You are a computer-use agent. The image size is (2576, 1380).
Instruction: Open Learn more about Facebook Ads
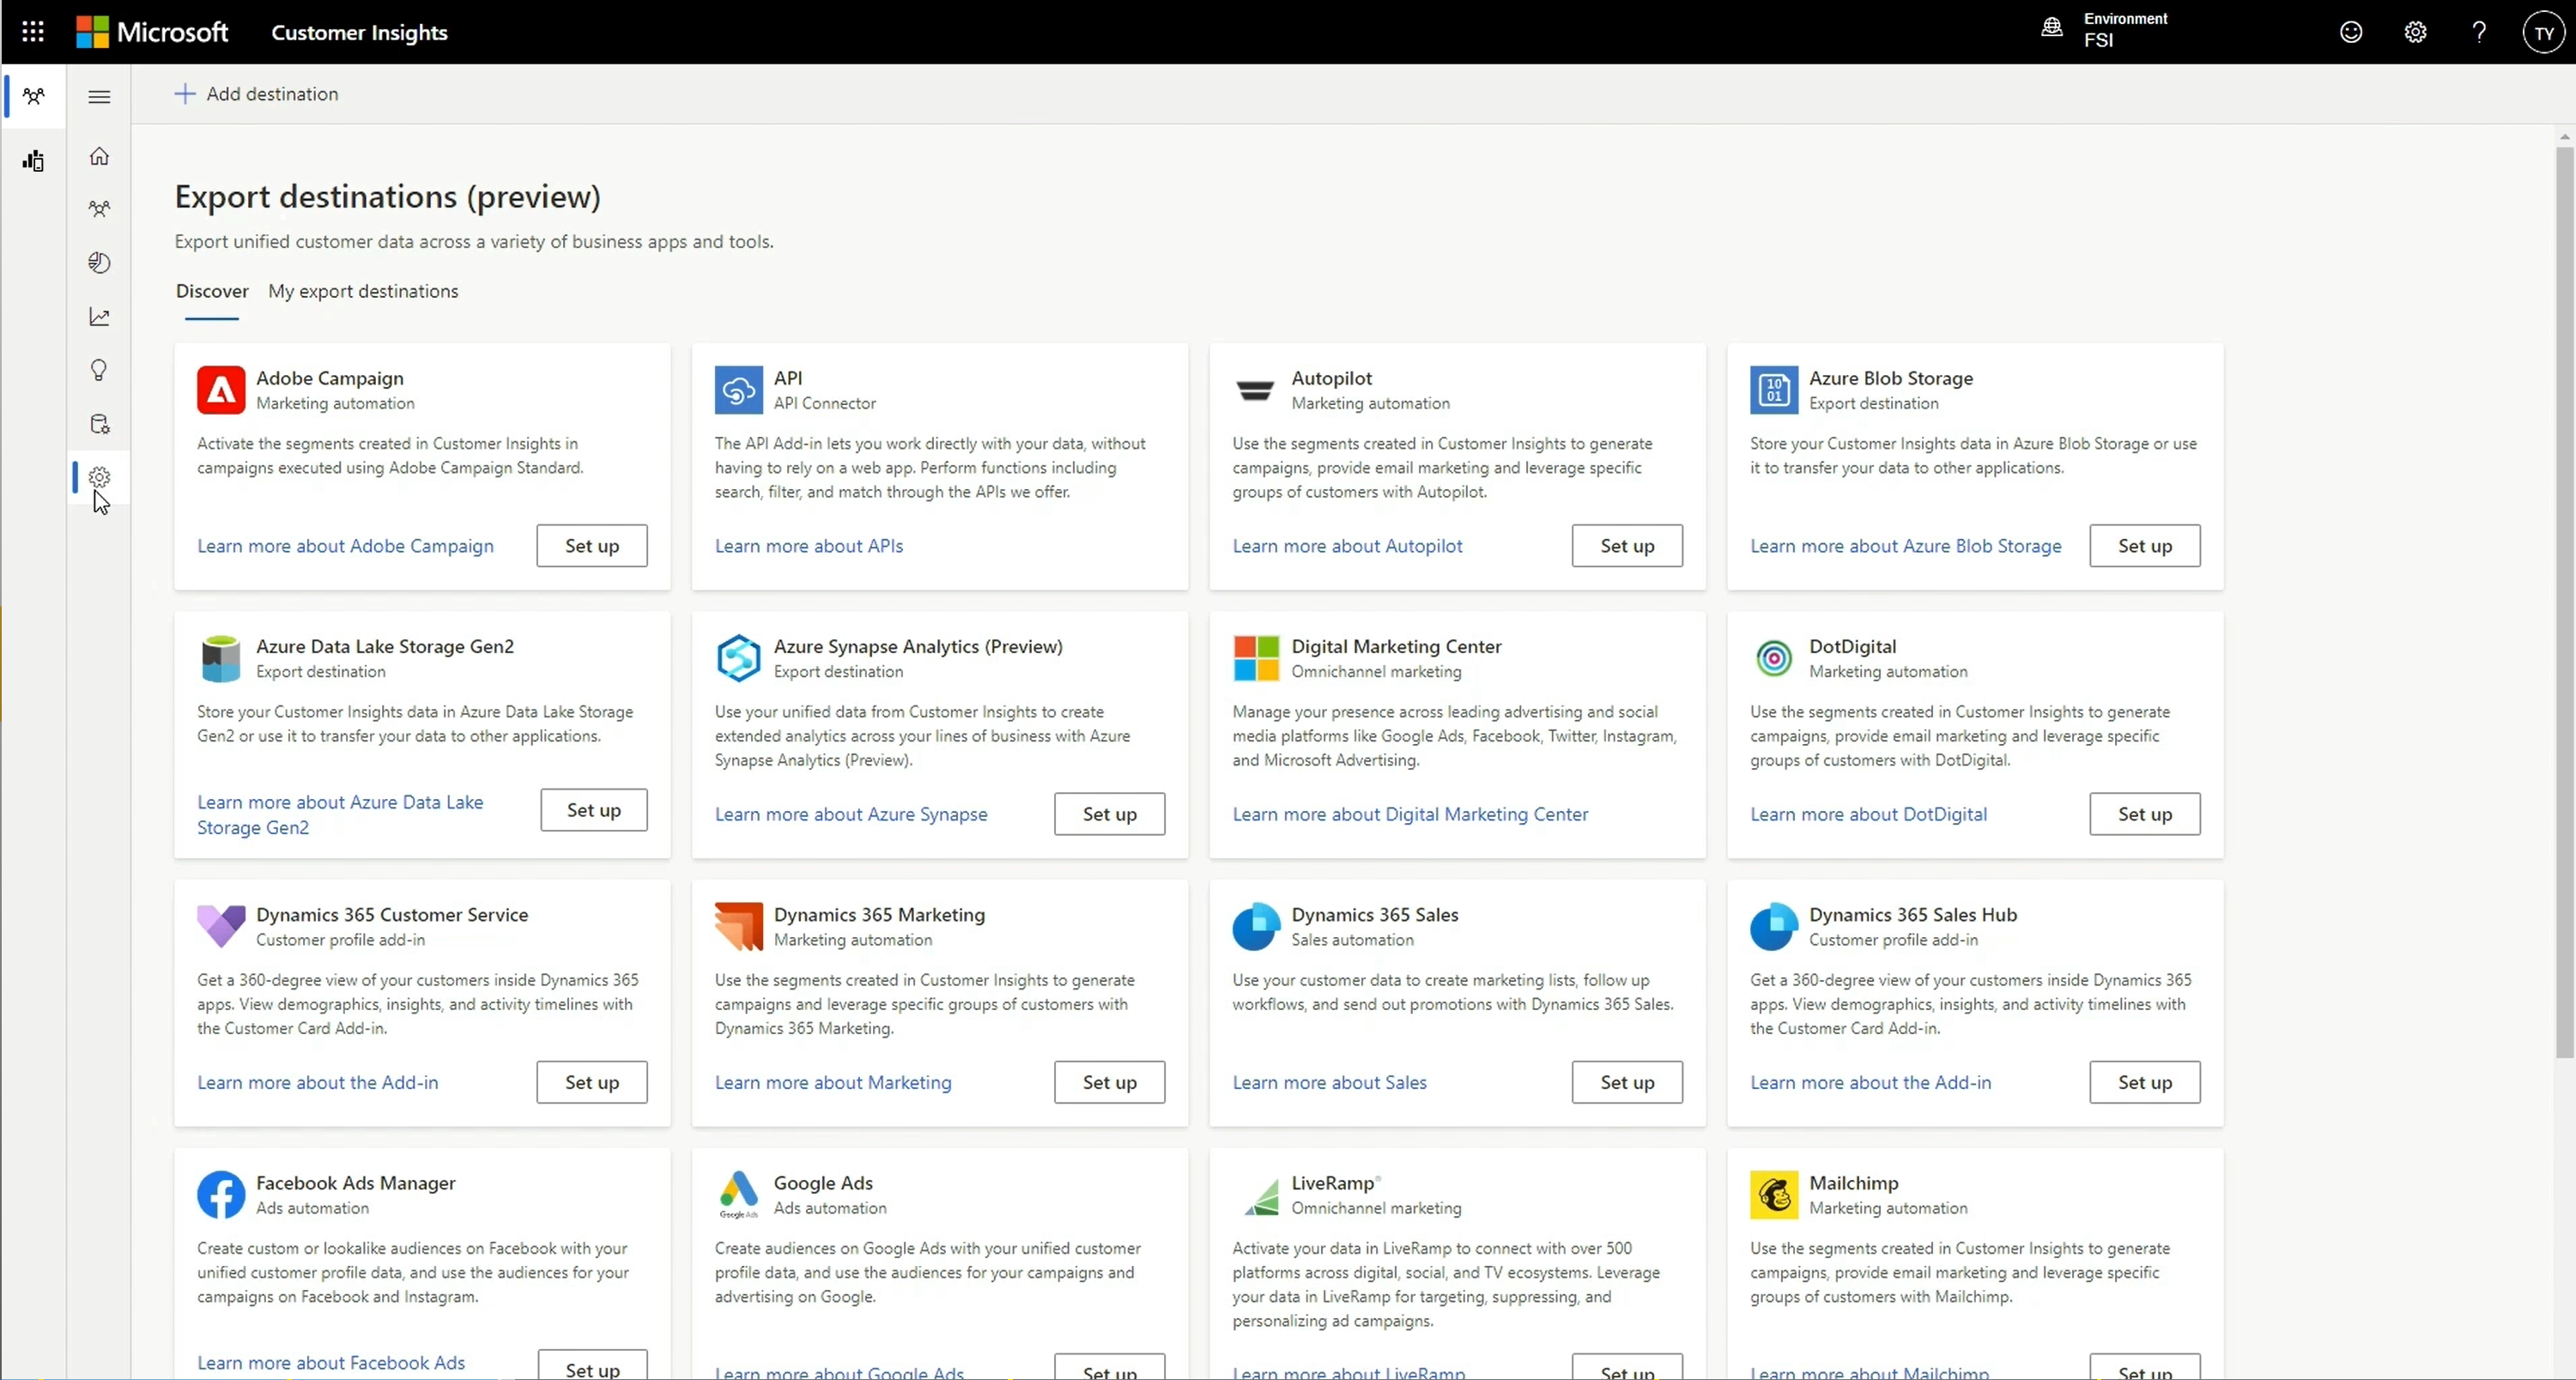(x=331, y=1362)
